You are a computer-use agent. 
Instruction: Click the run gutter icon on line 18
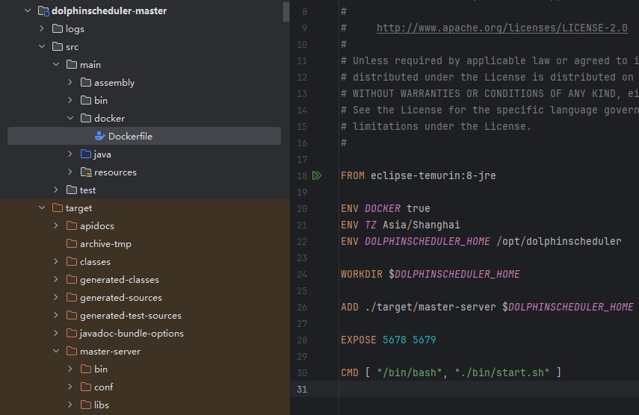[317, 175]
